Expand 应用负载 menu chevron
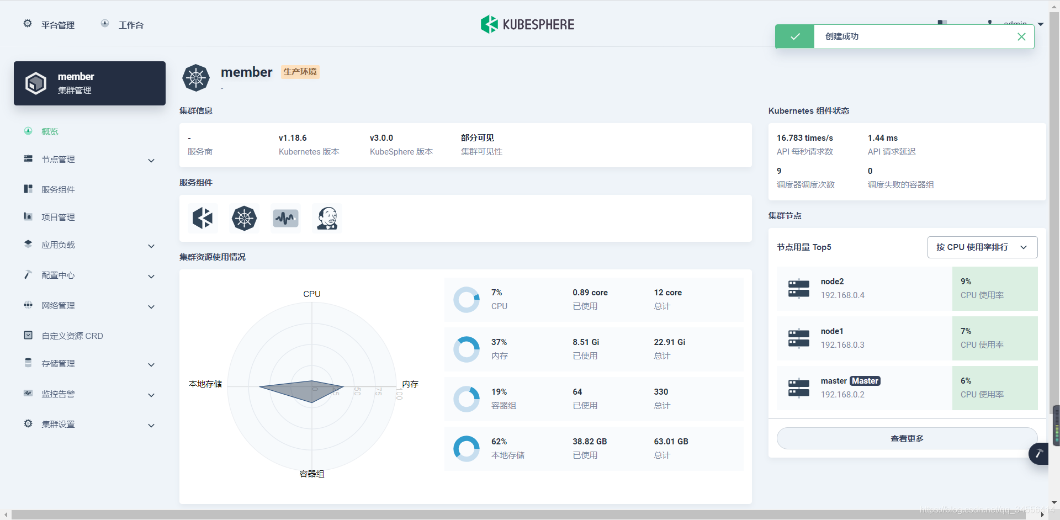This screenshot has width=1060, height=520. 151,246
